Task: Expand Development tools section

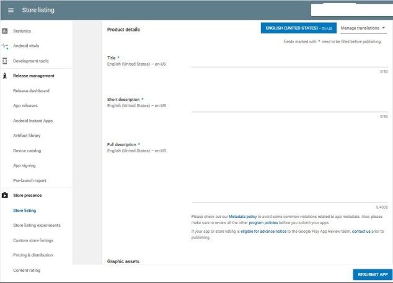Action: click(31, 61)
